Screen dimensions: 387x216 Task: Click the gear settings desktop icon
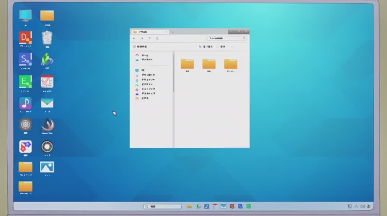(25, 125)
